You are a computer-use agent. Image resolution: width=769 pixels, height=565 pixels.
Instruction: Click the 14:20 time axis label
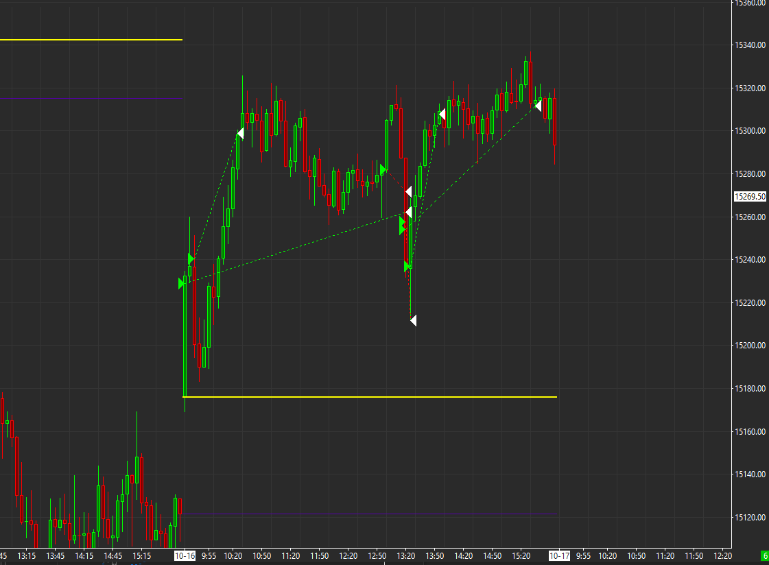point(464,555)
